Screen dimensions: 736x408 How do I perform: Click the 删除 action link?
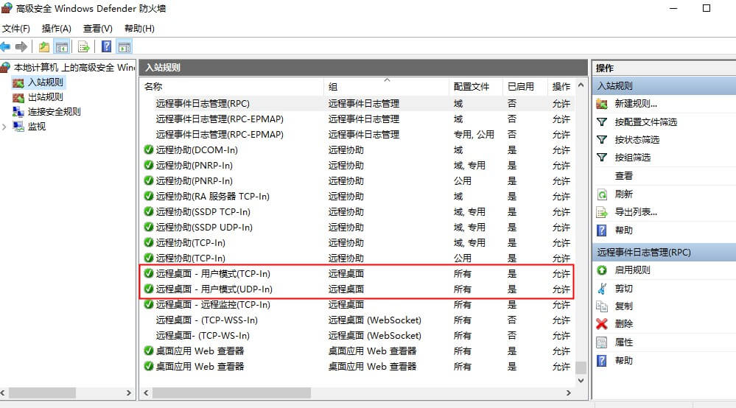pyautogui.click(x=624, y=324)
